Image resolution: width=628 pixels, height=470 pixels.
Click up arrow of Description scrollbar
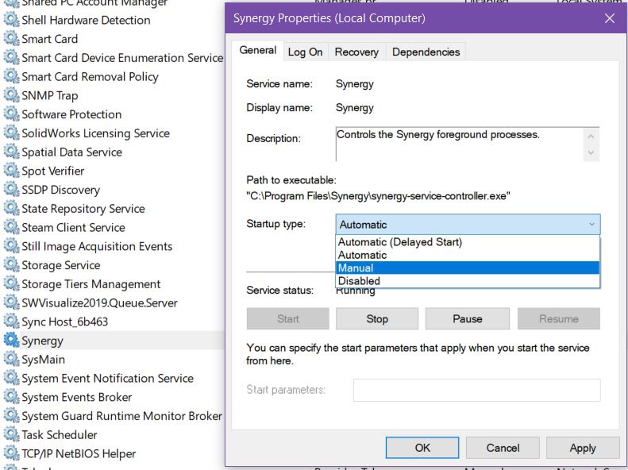click(x=591, y=137)
